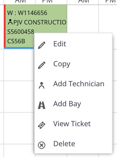Click the S5600458 text on the job card

click(x=21, y=32)
